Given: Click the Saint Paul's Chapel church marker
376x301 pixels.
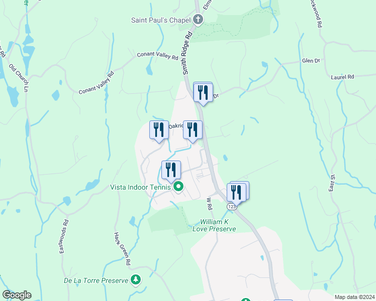Looking at the screenshot, I should pyautogui.click(x=198, y=20).
